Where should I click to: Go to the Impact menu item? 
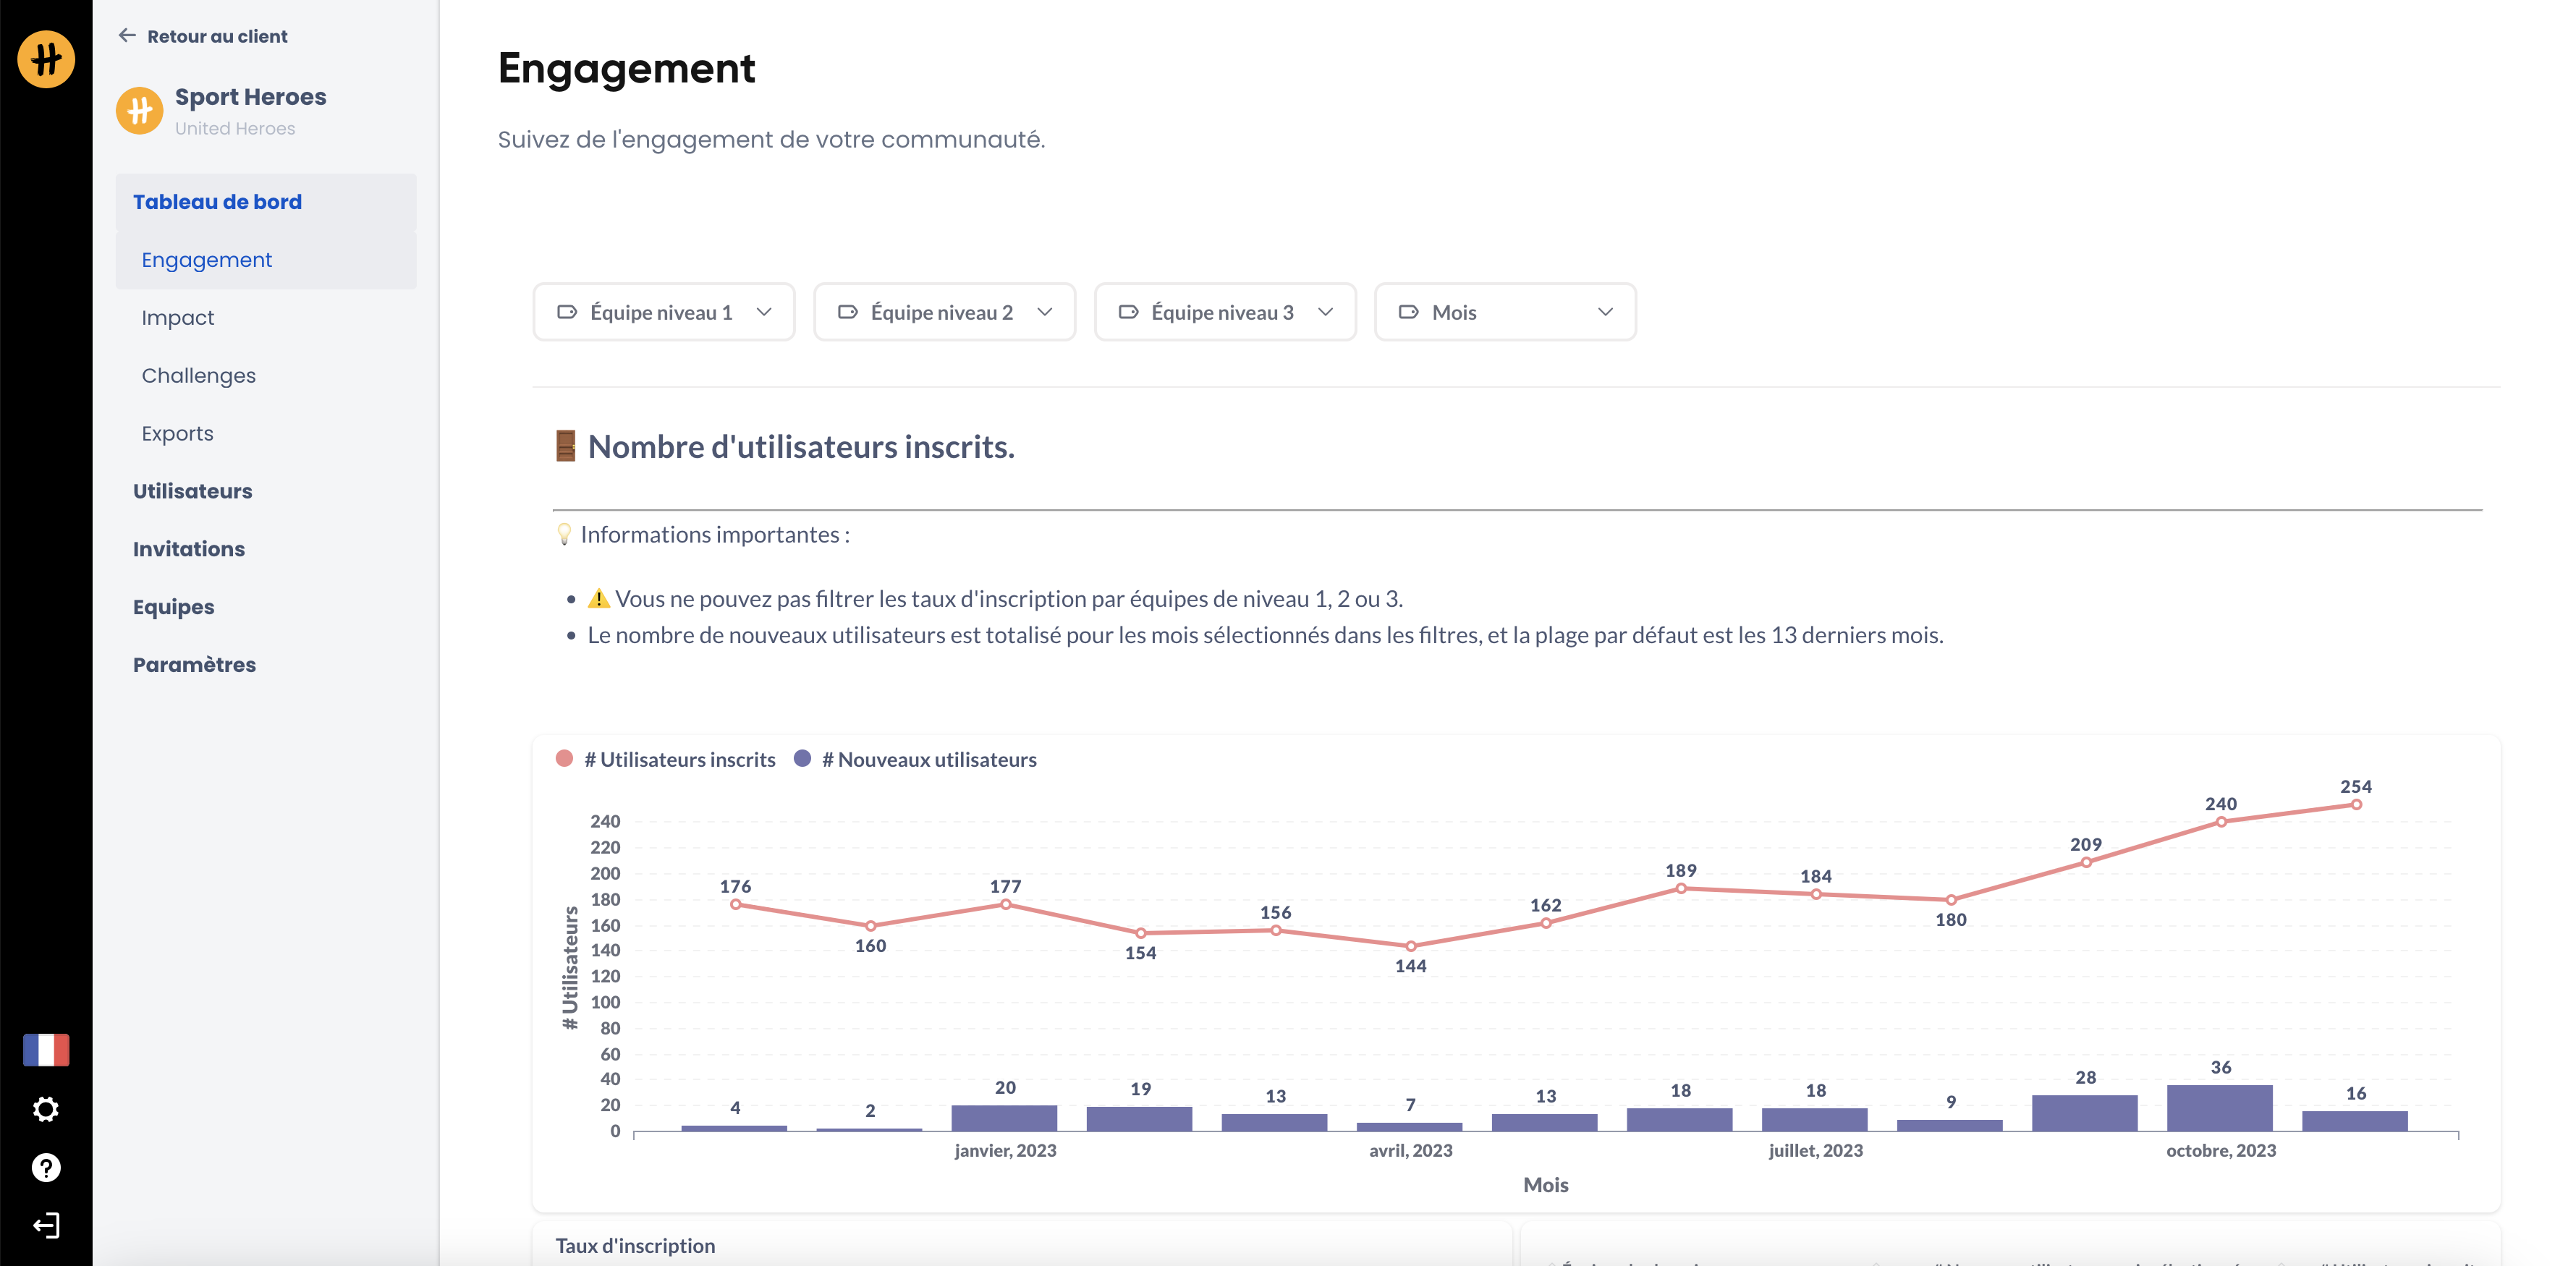tap(178, 318)
